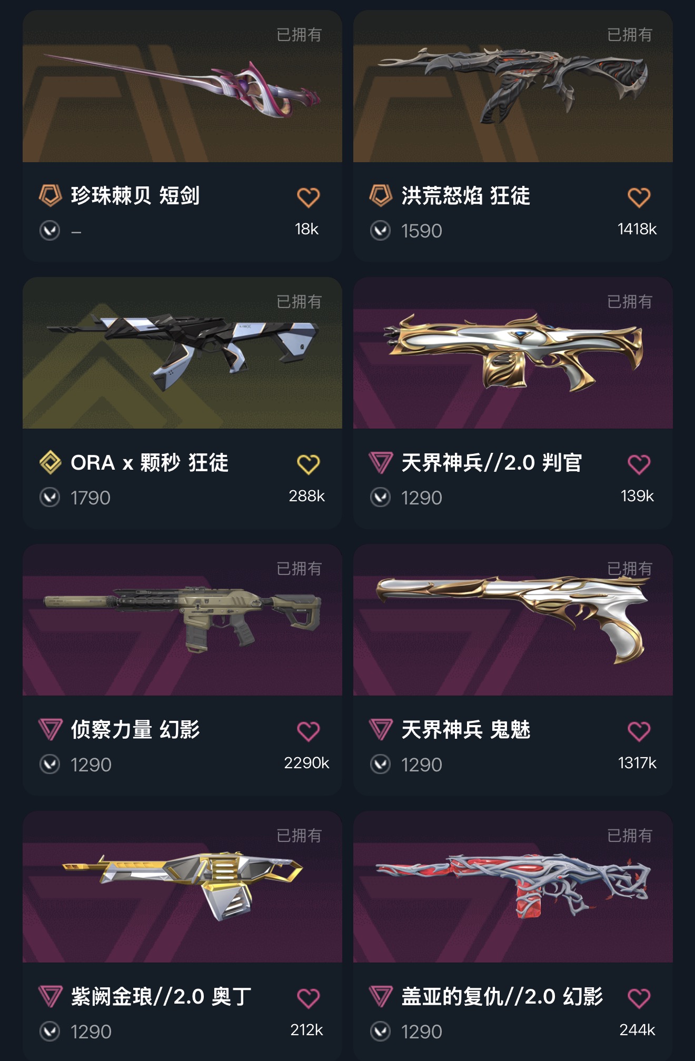Favorite the 珍珠棘贝 短剑 skin with heart icon
This screenshot has width=695, height=1061.
pos(309,197)
